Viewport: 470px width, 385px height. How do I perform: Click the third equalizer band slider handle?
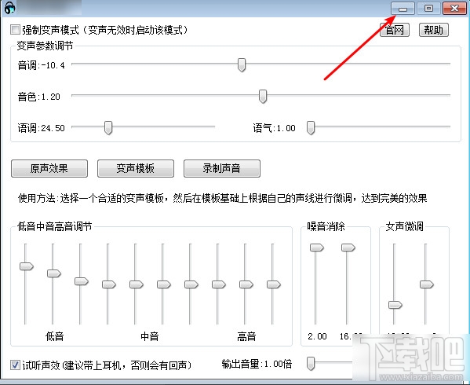click(x=82, y=281)
